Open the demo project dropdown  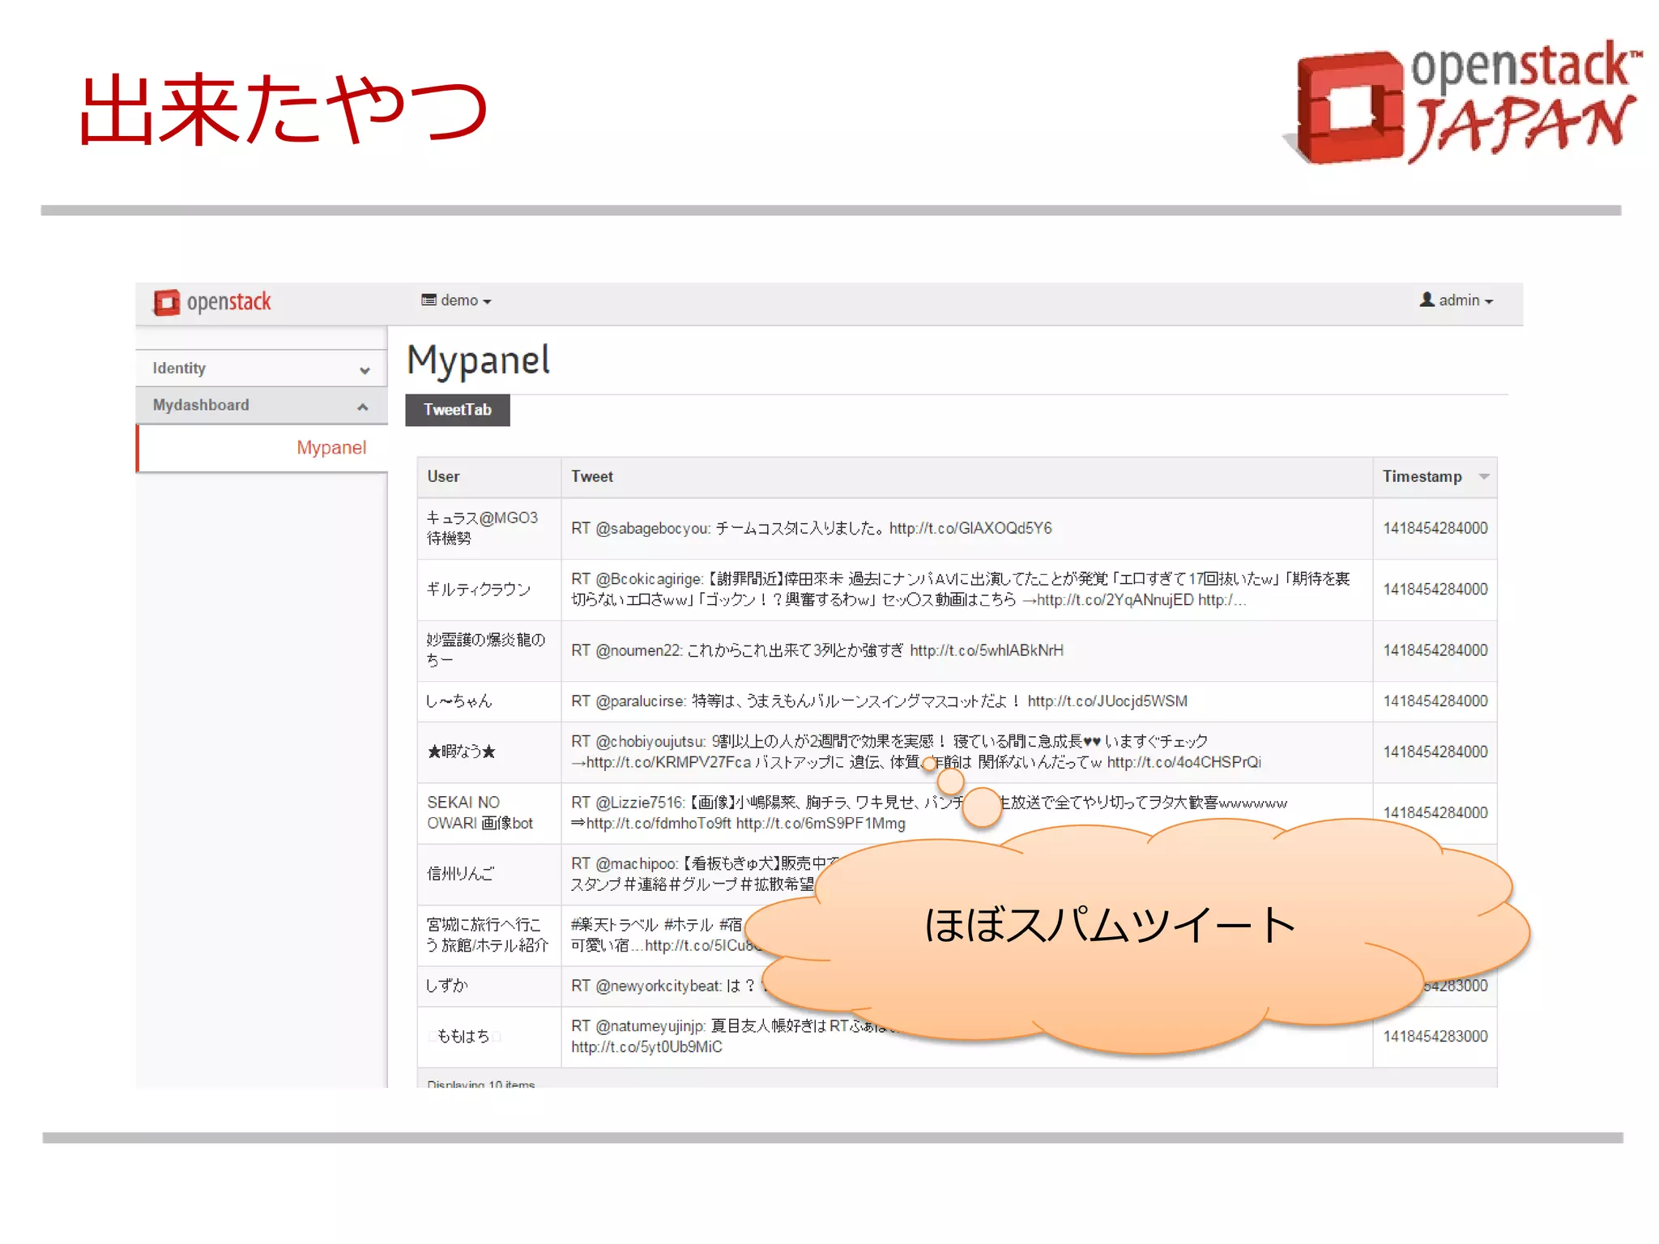coord(457,300)
